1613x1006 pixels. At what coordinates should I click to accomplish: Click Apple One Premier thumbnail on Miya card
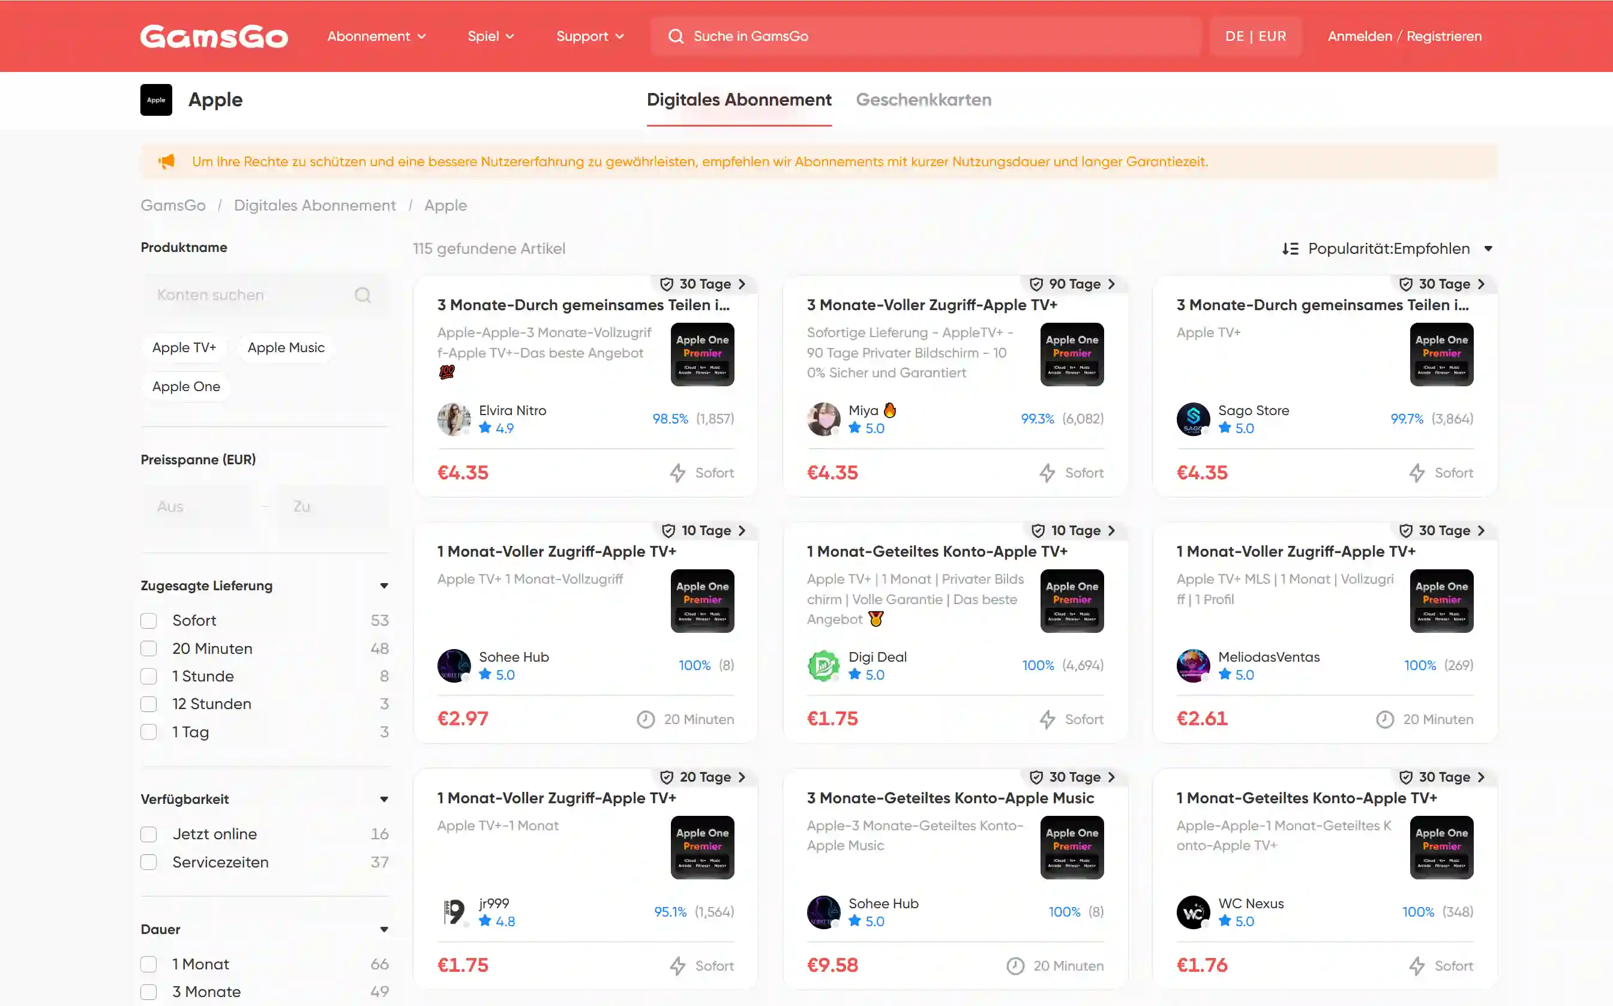(1072, 355)
